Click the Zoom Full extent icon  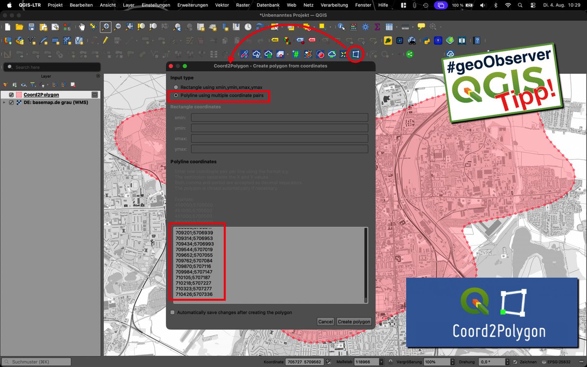[129, 27]
